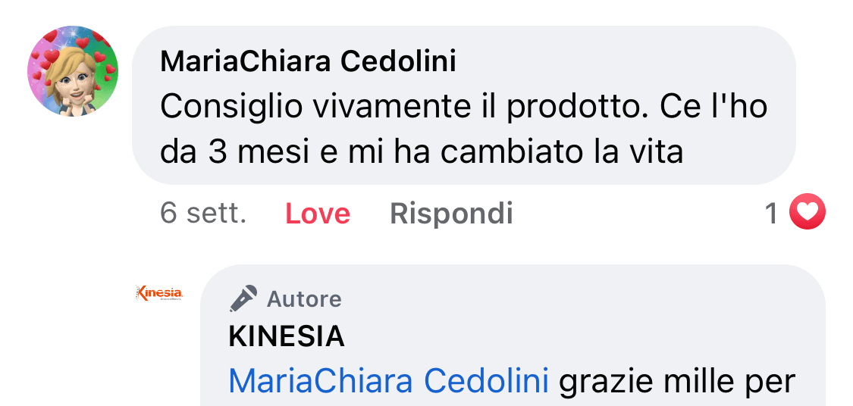The image size is (853, 406).
Task: Click the "Autore" label text
Action: pyautogui.click(x=304, y=299)
